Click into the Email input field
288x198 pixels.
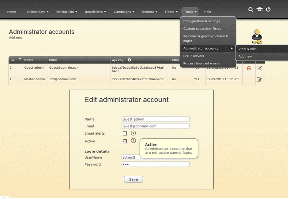point(156,126)
